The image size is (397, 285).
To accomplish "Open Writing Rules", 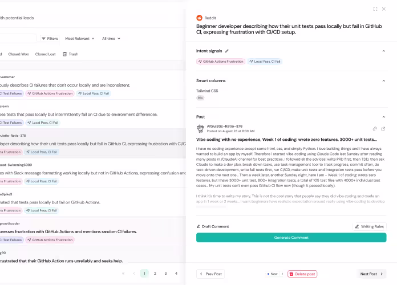I will (370, 226).
